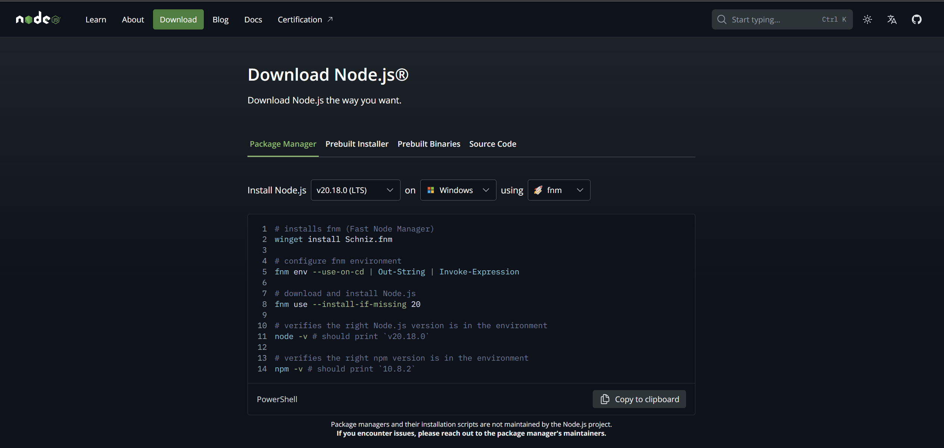Expand the fnm package manager dropdown
944x448 pixels.
click(559, 190)
